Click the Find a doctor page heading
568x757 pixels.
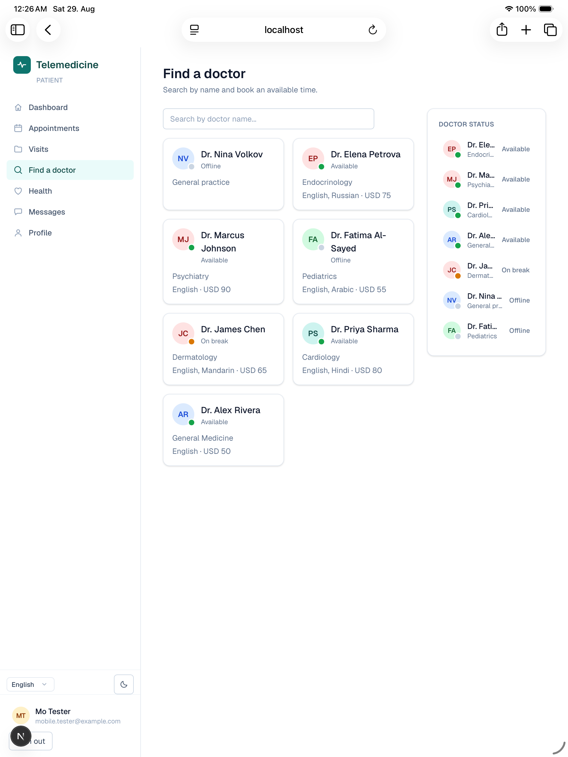(x=204, y=73)
